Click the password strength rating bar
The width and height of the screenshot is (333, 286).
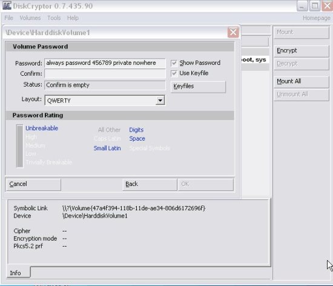pos(20,146)
